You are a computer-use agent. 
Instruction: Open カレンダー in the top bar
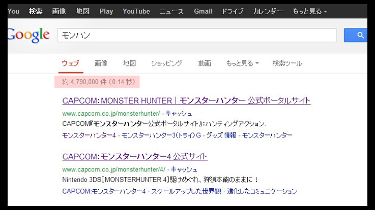268,11
